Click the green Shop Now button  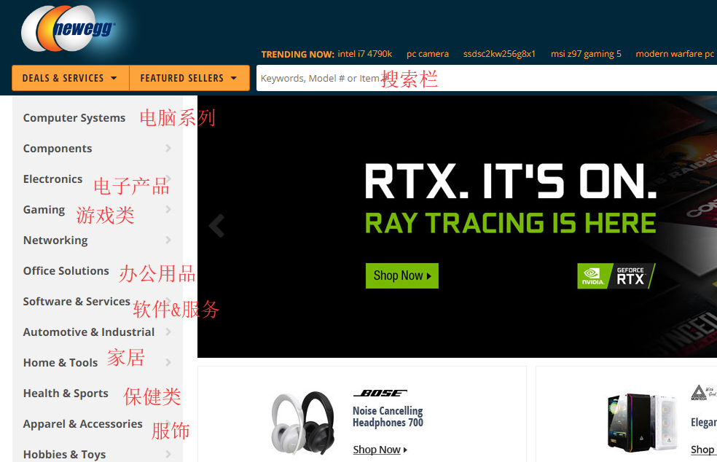click(x=401, y=275)
